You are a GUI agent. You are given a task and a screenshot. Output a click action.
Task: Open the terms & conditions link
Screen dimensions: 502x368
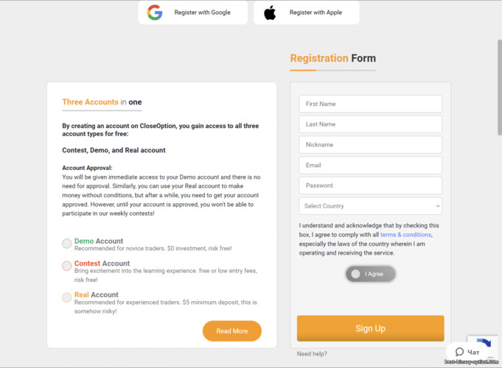tap(405, 235)
